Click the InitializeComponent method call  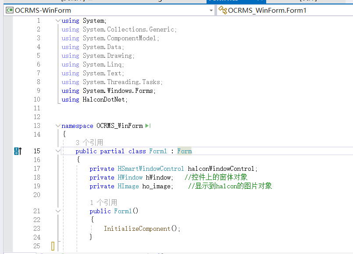[x=137, y=229]
